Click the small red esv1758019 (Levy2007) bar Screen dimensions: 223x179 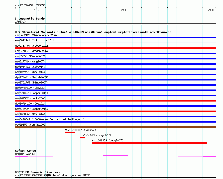(x=82, y=138)
